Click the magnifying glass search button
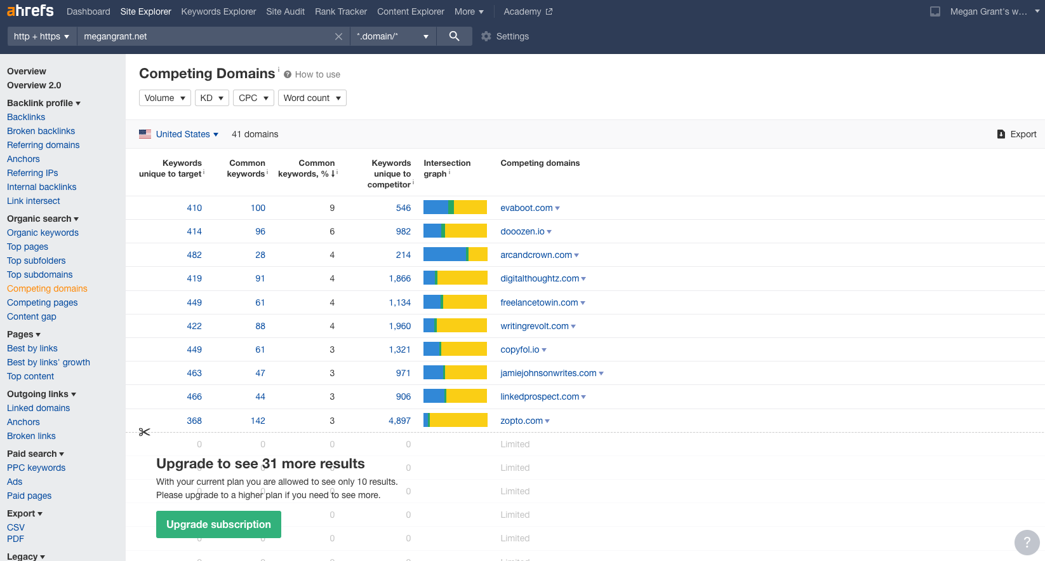 (x=454, y=36)
